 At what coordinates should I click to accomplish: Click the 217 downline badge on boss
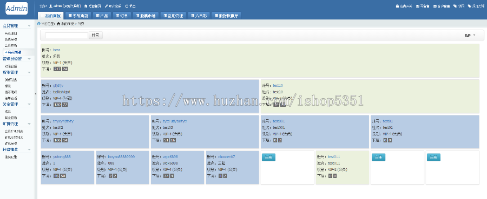(x=57, y=68)
